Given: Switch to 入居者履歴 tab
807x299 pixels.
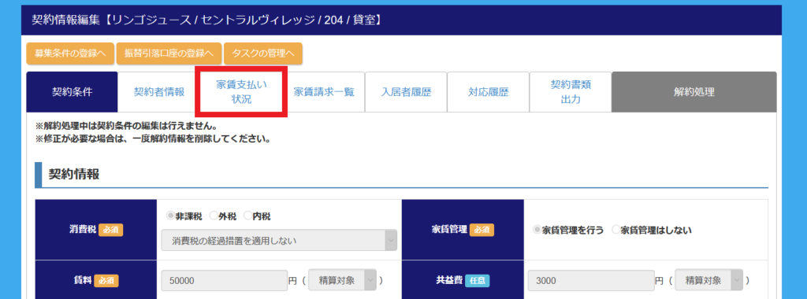Looking at the screenshot, I should pos(406,92).
